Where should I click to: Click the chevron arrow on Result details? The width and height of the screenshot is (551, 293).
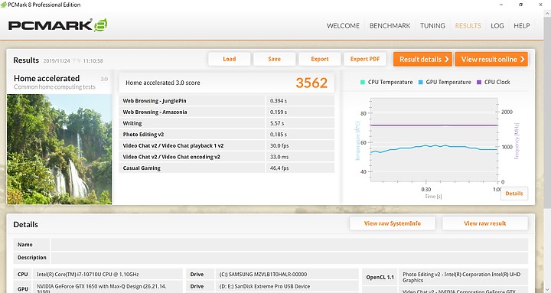(447, 59)
